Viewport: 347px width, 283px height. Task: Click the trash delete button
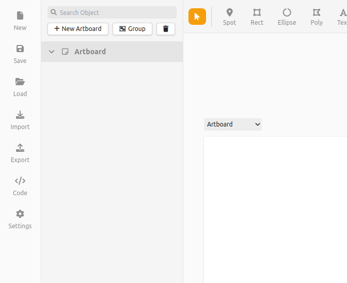point(166,29)
